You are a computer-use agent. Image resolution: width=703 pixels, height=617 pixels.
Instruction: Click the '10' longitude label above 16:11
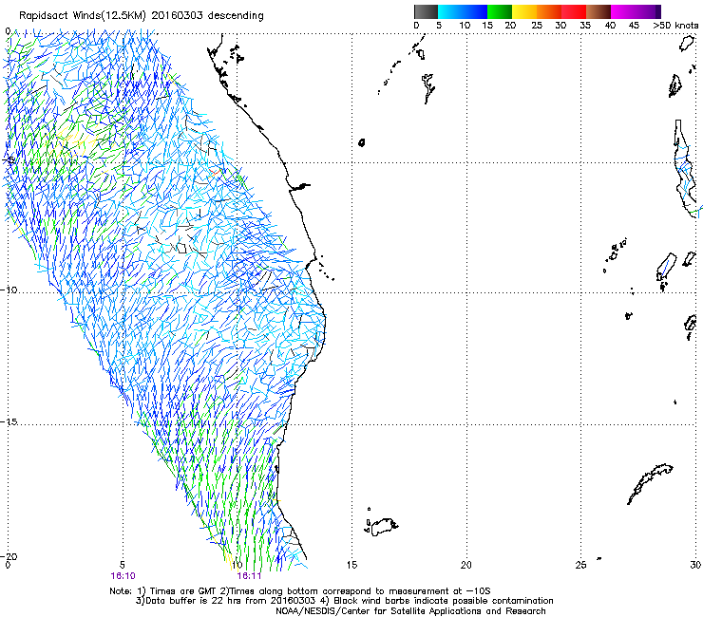(x=237, y=565)
